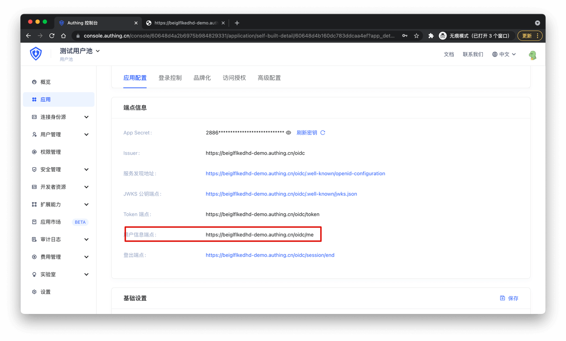Screen dimensions: 566x341
Task: Click the 安全管理 shield icon
Action: pyautogui.click(x=34, y=169)
